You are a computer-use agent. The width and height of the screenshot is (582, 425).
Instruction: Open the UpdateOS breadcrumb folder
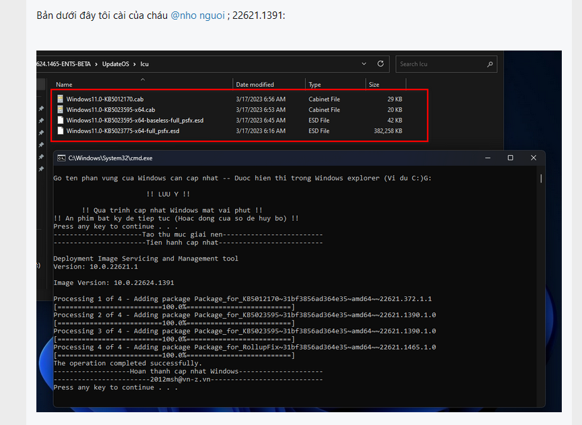[x=115, y=64]
